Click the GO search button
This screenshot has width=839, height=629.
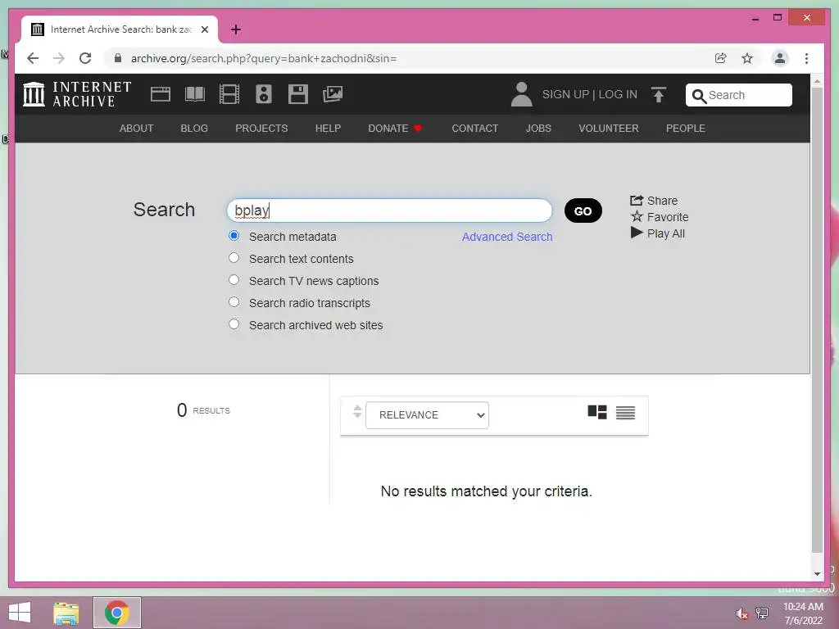click(583, 210)
